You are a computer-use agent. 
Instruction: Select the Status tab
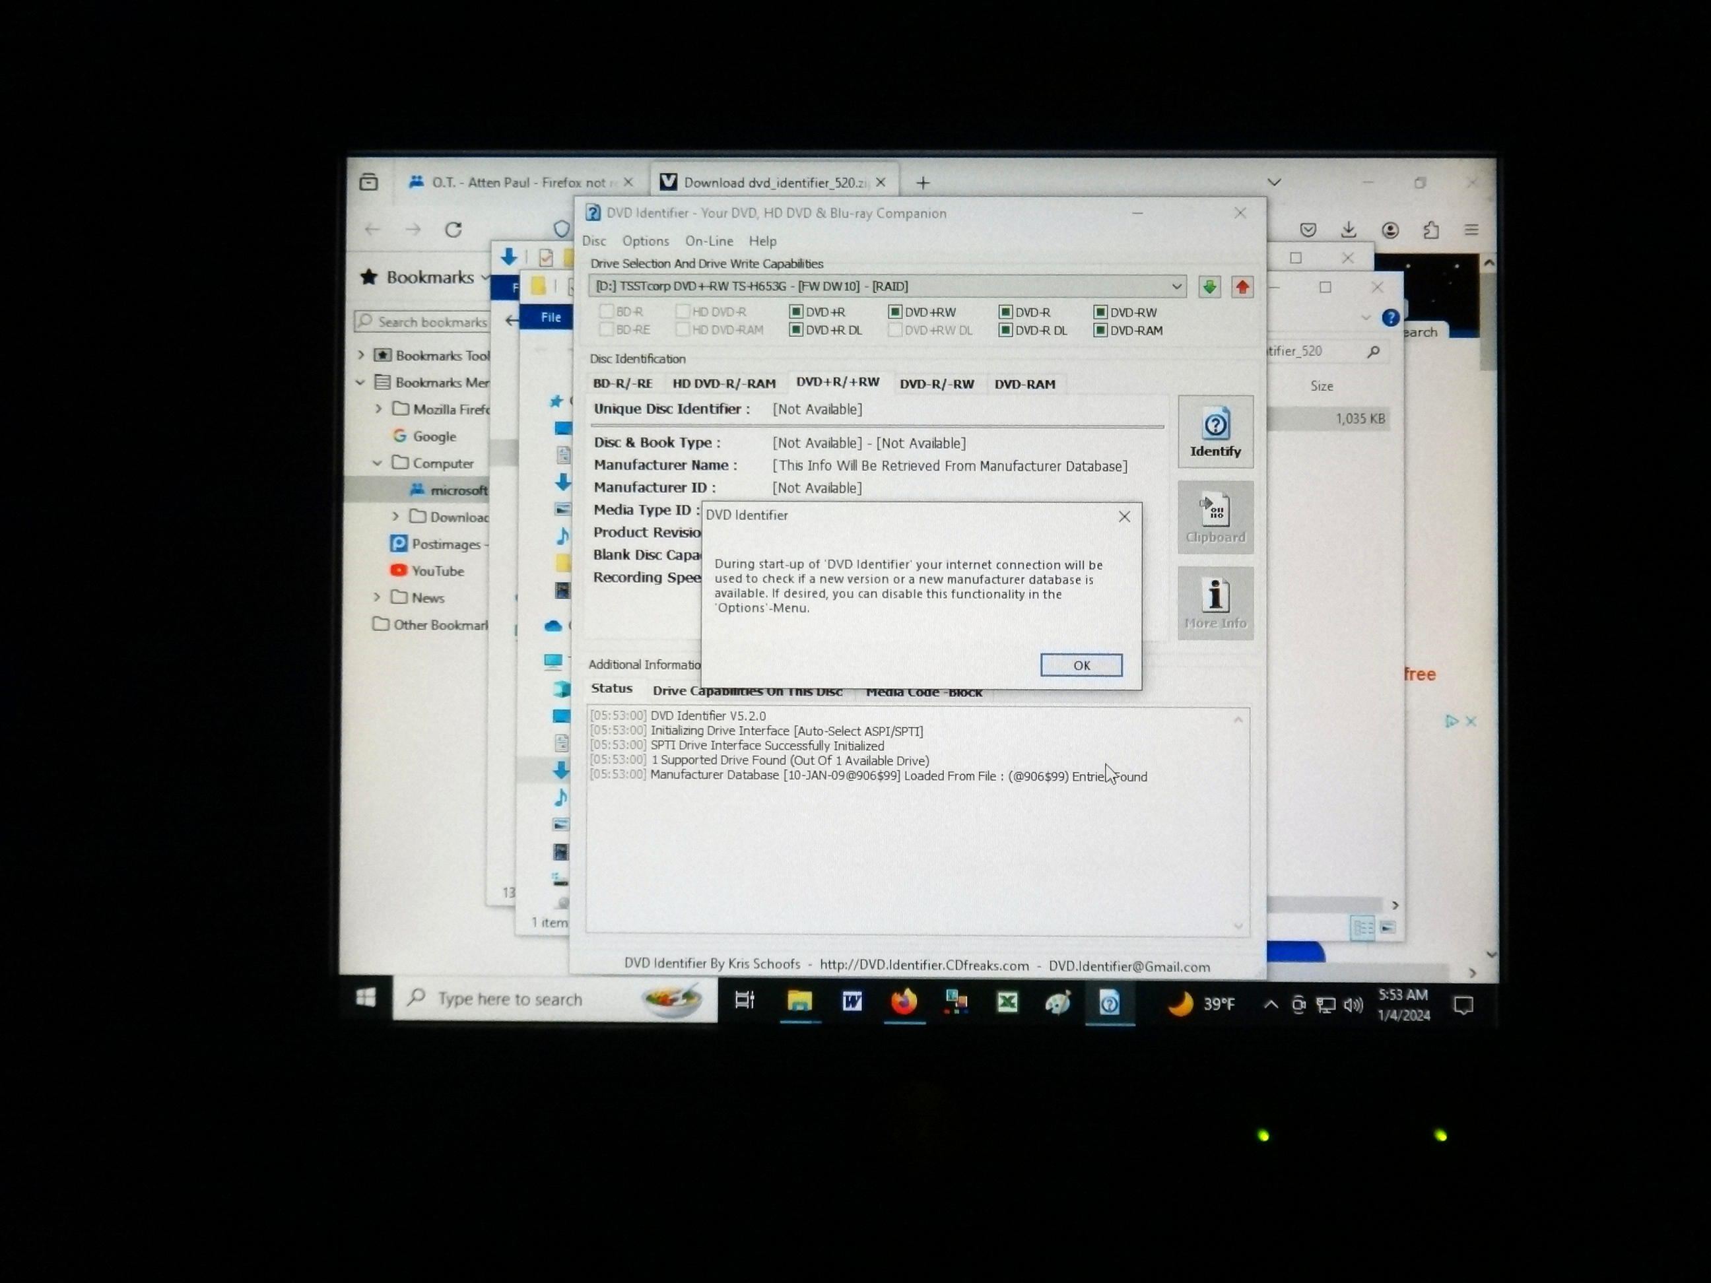click(x=611, y=688)
